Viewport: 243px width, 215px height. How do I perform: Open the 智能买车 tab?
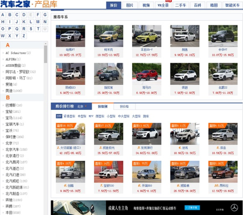point(233,5)
